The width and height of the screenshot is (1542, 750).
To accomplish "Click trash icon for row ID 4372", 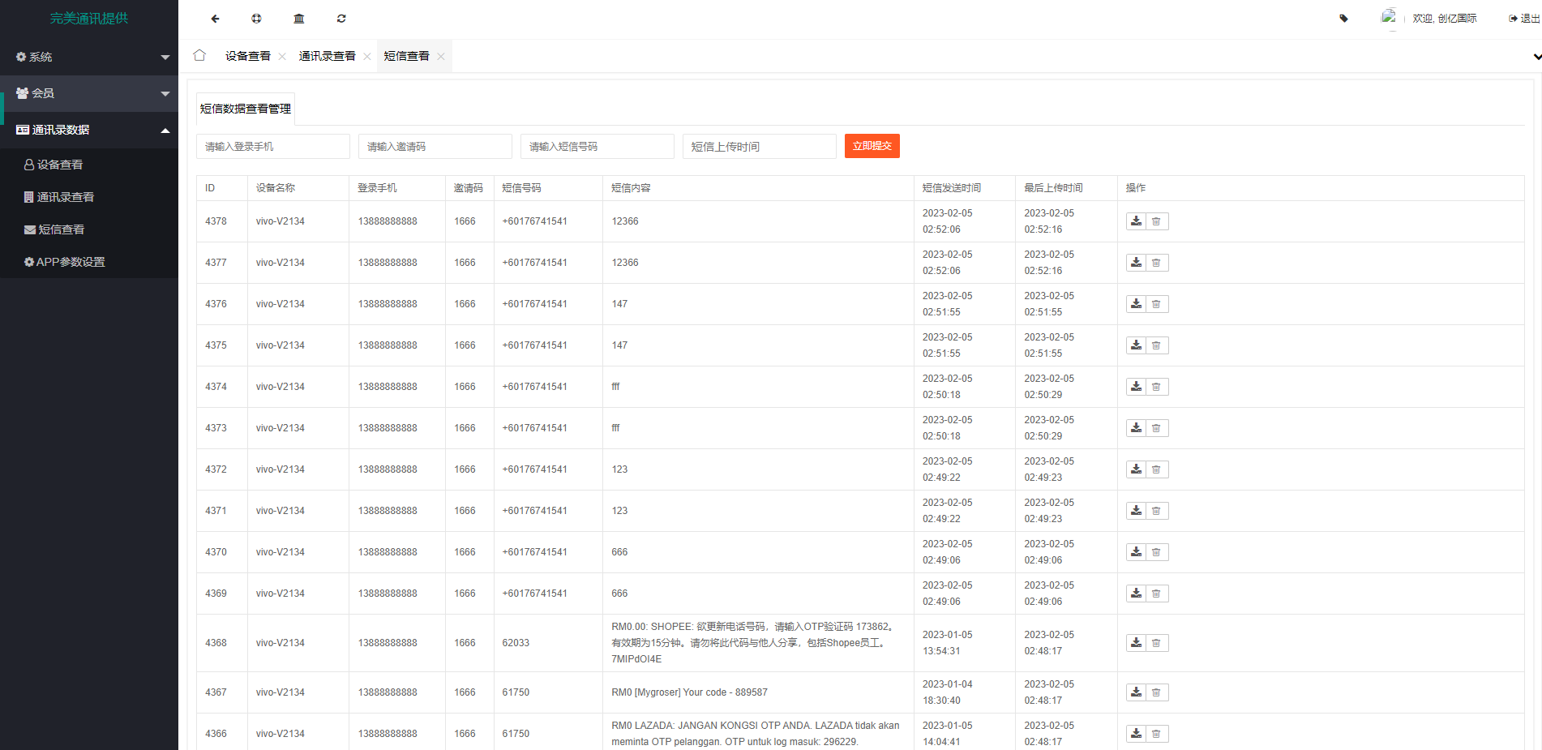I will [1157, 469].
